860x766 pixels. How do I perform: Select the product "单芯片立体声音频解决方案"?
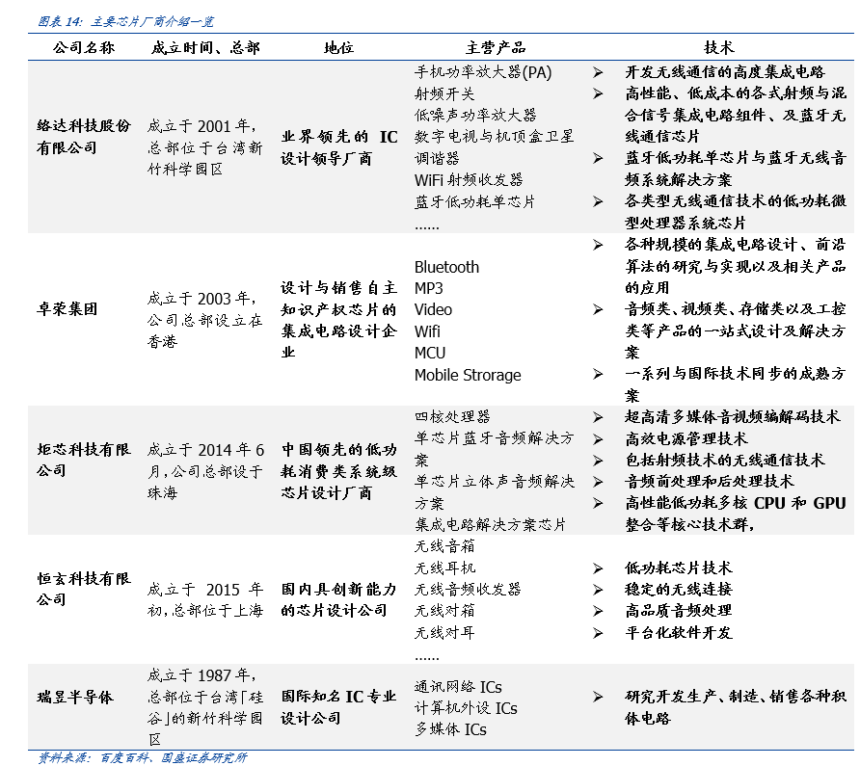(x=495, y=492)
